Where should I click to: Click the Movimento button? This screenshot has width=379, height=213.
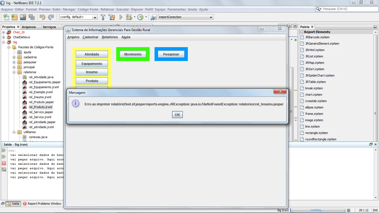point(133,54)
